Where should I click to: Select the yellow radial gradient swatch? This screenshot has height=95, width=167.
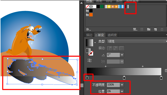pyautogui.click(x=109, y=7)
